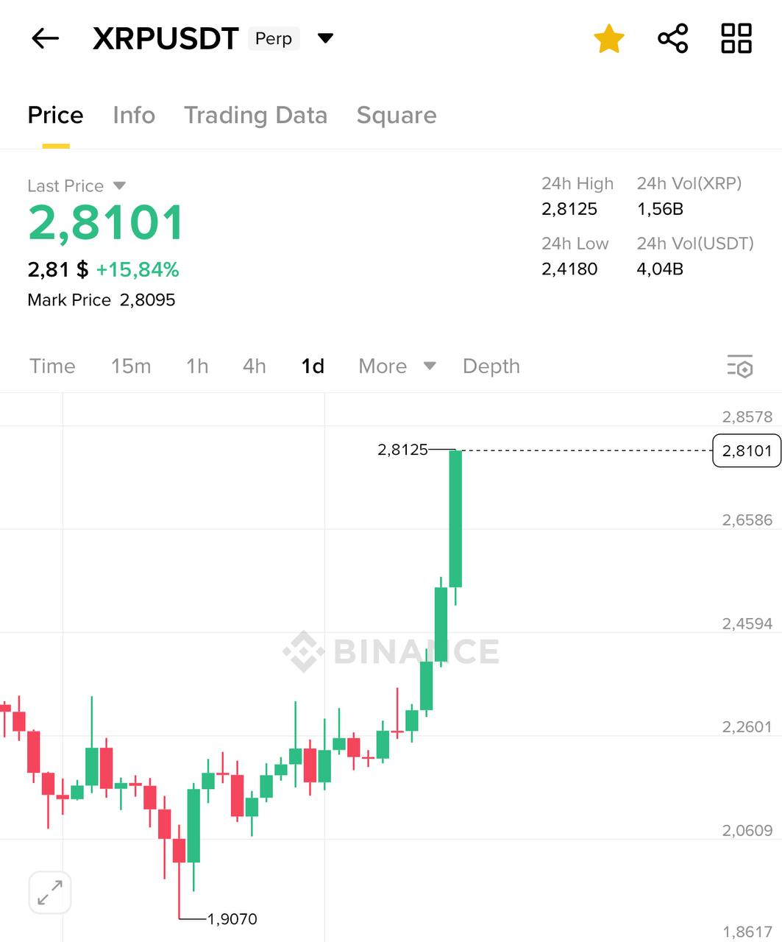Expand chart to fullscreen

pyautogui.click(x=50, y=893)
